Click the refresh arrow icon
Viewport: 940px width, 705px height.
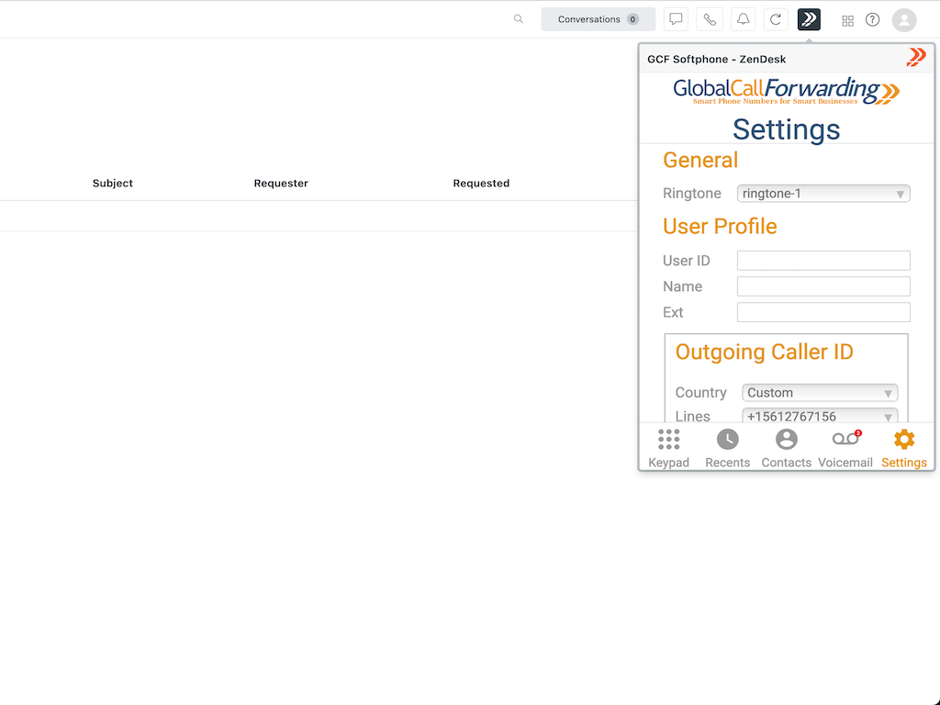tap(776, 19)
